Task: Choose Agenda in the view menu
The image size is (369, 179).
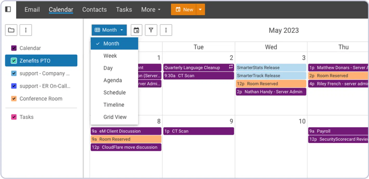Action: (x=113, y=80)
